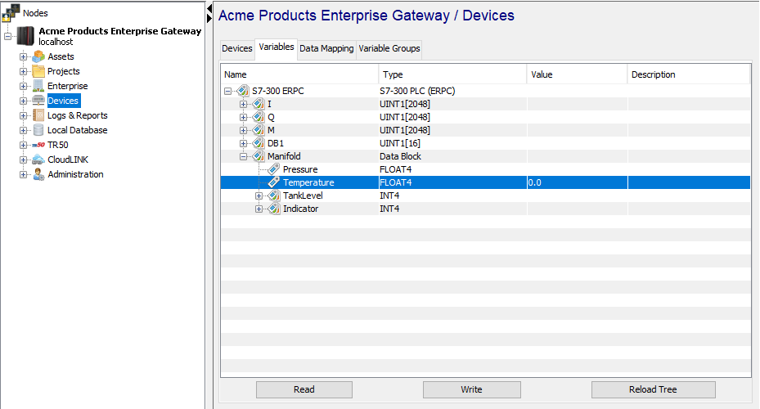The width and height of the screenshot is (760, 409).
Task: Select the Logs & Reports node label
Action: (x=78, y=115)
